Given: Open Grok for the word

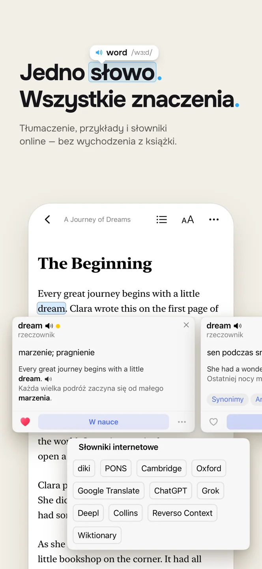Looking at the screenshot, I should (x=210, y=491).
